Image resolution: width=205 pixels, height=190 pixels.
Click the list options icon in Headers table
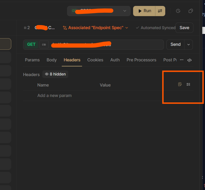[188, 84]
